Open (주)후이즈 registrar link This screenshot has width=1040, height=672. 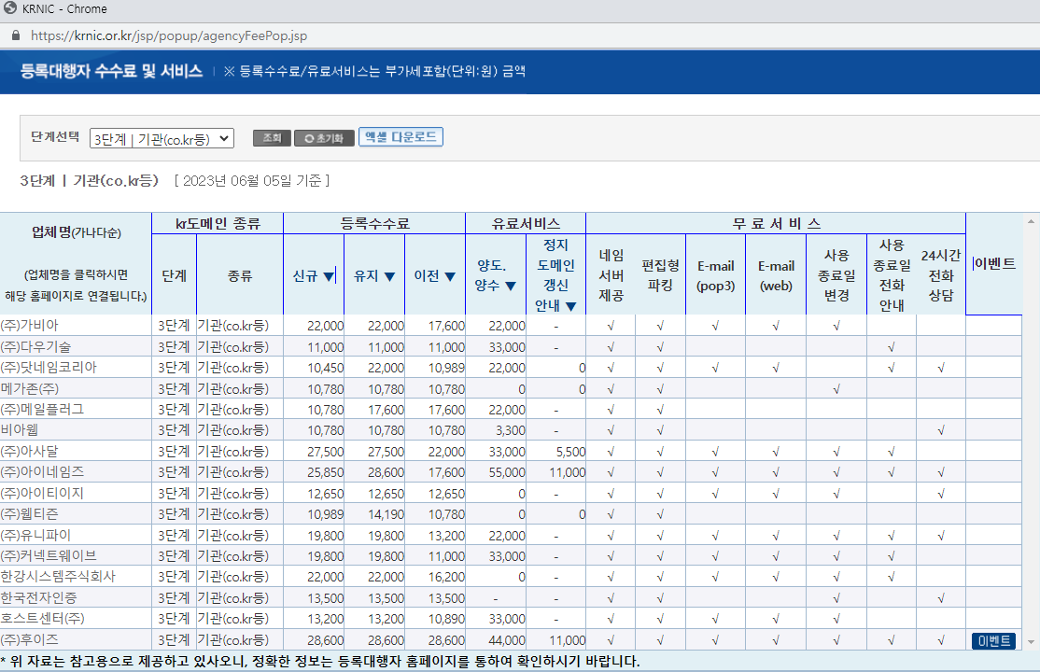(x=29, y=639)
